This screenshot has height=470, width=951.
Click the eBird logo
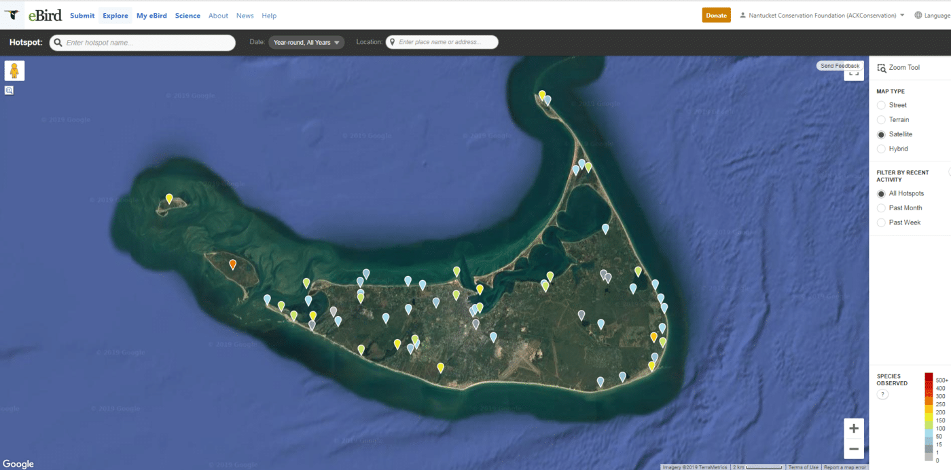point(45,15)
